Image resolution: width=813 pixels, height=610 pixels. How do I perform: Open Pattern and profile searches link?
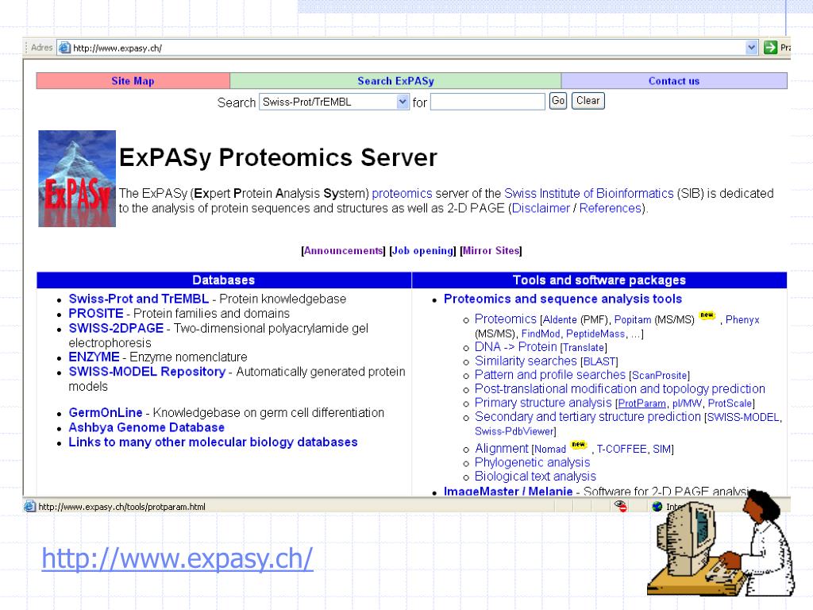pos(550,375)
